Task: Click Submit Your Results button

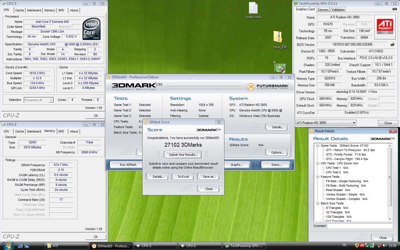Action: (183, 155)
